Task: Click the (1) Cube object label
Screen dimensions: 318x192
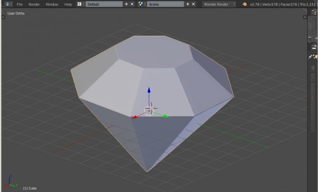Action: point(30,188)
